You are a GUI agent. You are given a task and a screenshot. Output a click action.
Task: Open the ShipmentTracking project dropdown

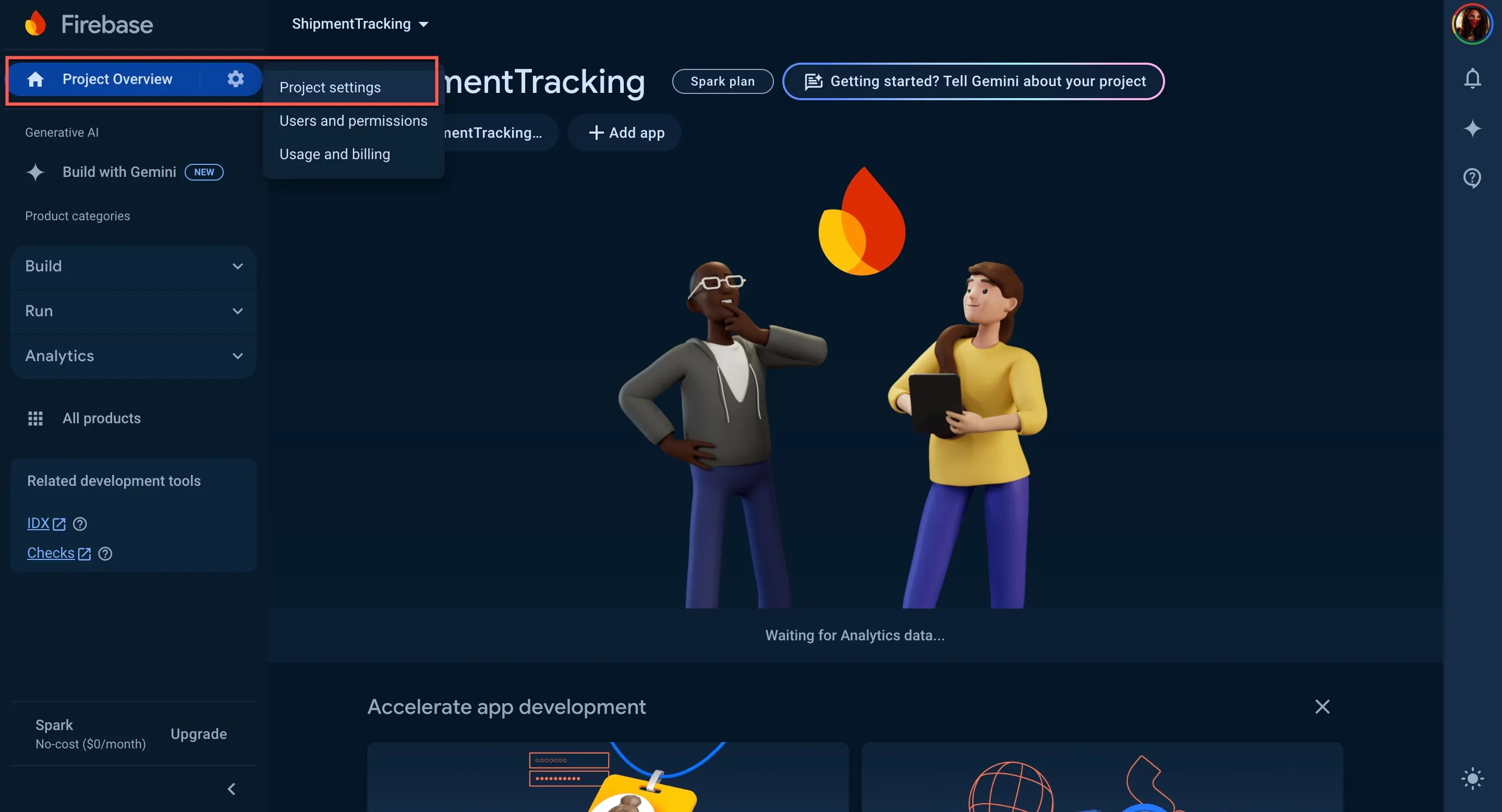coord(360,24)
